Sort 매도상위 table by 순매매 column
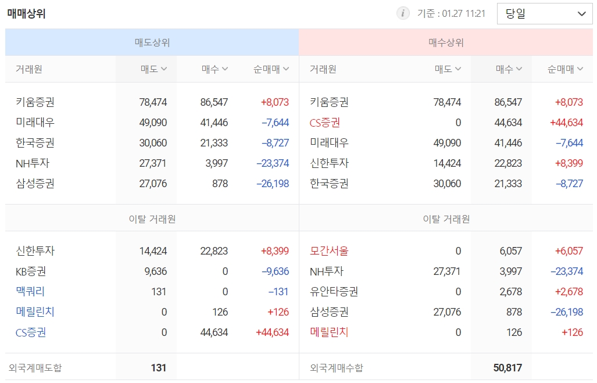 click(271, 69)
